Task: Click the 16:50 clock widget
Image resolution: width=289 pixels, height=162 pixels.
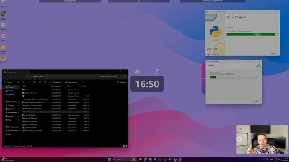Action: click(x=147, y=84)
